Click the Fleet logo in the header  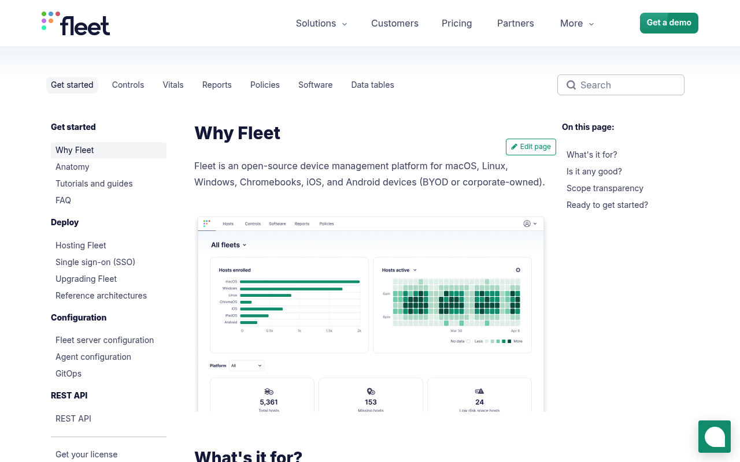click(x=76, y=23)
